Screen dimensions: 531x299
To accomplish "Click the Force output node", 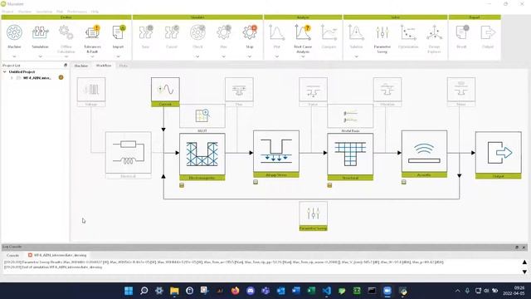I will tap(314, 92).
